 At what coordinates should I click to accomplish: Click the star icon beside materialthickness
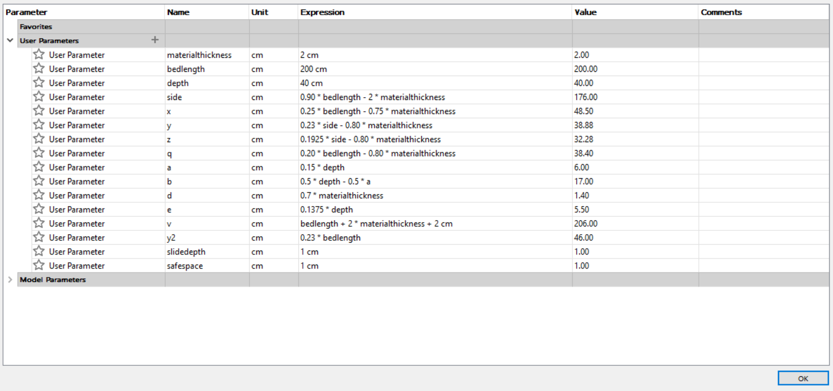38,54
